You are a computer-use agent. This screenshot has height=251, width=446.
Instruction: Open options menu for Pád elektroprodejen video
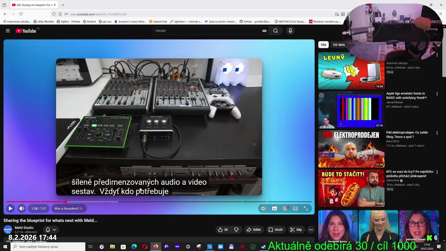437,133
